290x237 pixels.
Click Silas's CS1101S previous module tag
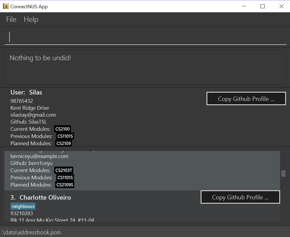[x=65, y=136]
